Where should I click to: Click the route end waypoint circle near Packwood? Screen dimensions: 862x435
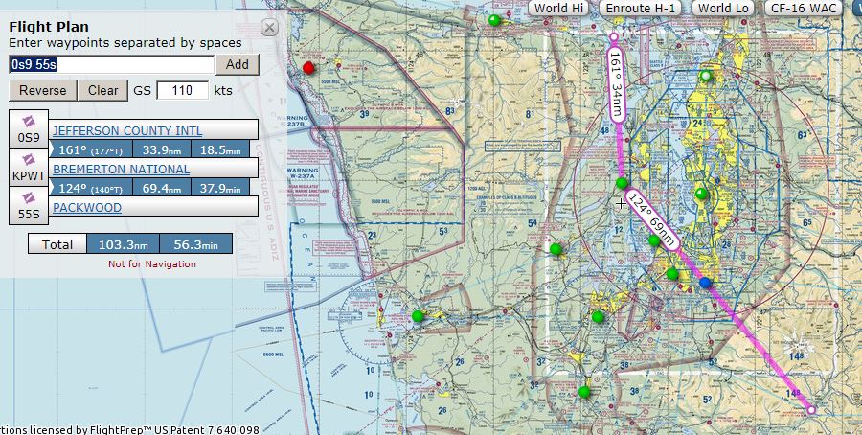(x=812, y=409)
